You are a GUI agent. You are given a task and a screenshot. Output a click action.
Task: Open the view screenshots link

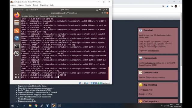tap(159, 77)
